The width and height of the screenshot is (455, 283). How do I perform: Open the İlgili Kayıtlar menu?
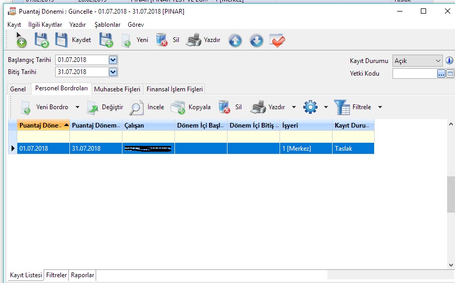pos(45,25)
